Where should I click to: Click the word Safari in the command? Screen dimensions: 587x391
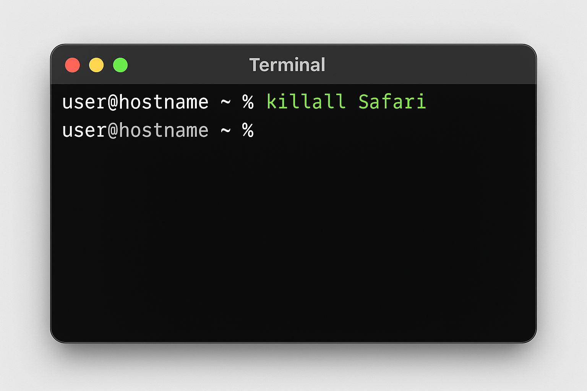[392, 102]
